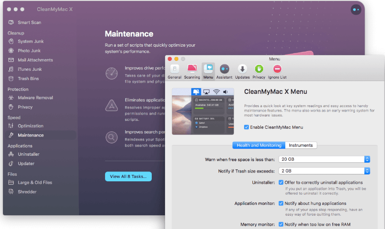
Task: Toggle Notify when too low on free RAM
Action: tap(281, 224)
